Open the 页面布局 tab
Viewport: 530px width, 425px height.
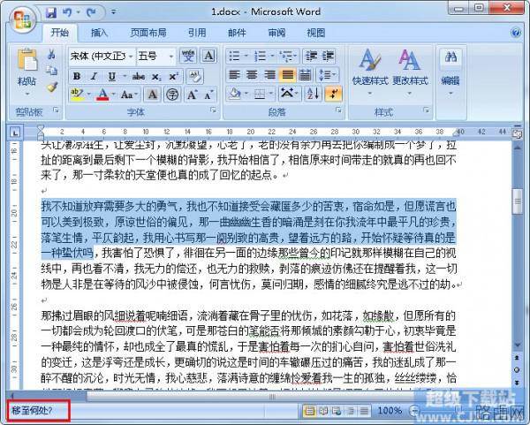148,33
